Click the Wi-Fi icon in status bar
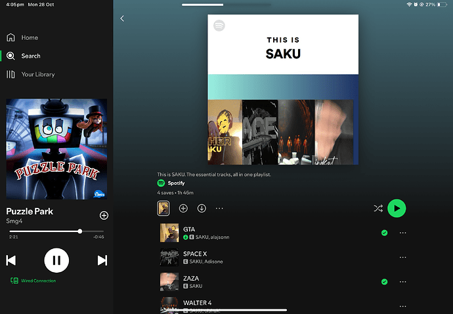Screen dimensions: 453x314 pyautogui.click(x=409, y=5)
